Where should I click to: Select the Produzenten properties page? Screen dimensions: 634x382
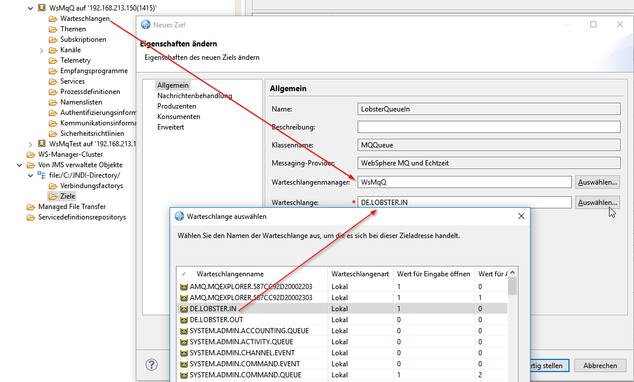tap(176, 106)
